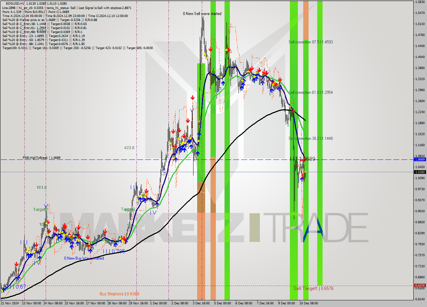
Task: Click the '| | | 0.785' wave label
Action: coord(114,251)
